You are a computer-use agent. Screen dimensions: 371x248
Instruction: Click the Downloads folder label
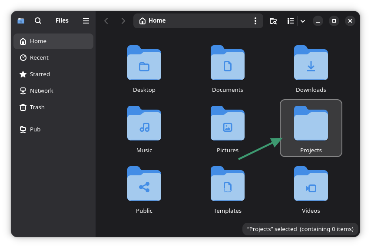click(311, 90)
